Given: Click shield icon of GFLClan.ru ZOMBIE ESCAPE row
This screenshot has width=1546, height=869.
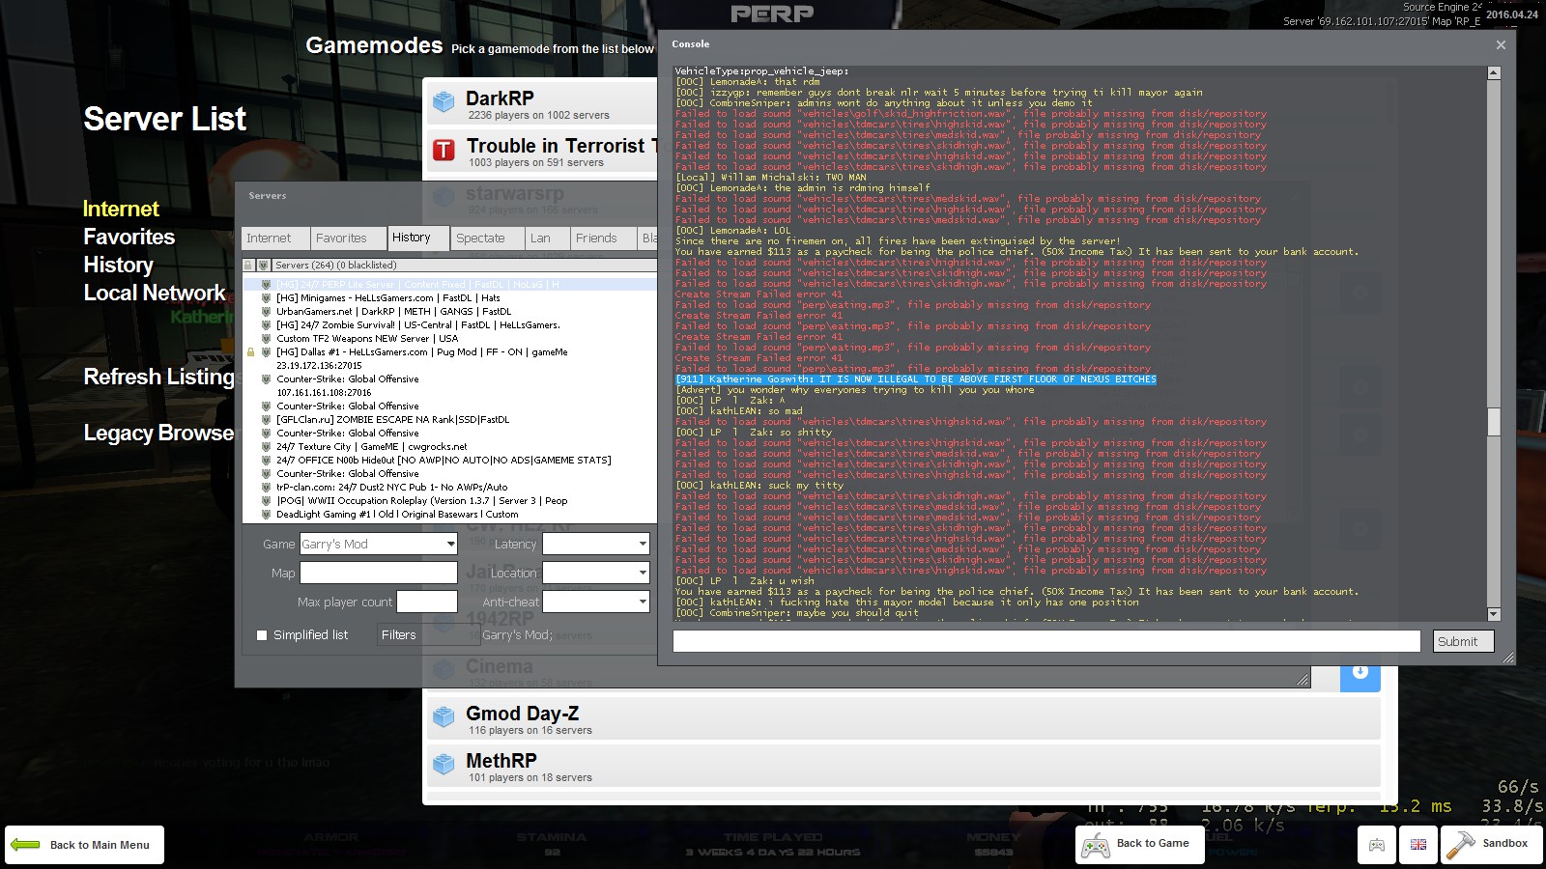Looking at the screenshot, I should 266,420.
